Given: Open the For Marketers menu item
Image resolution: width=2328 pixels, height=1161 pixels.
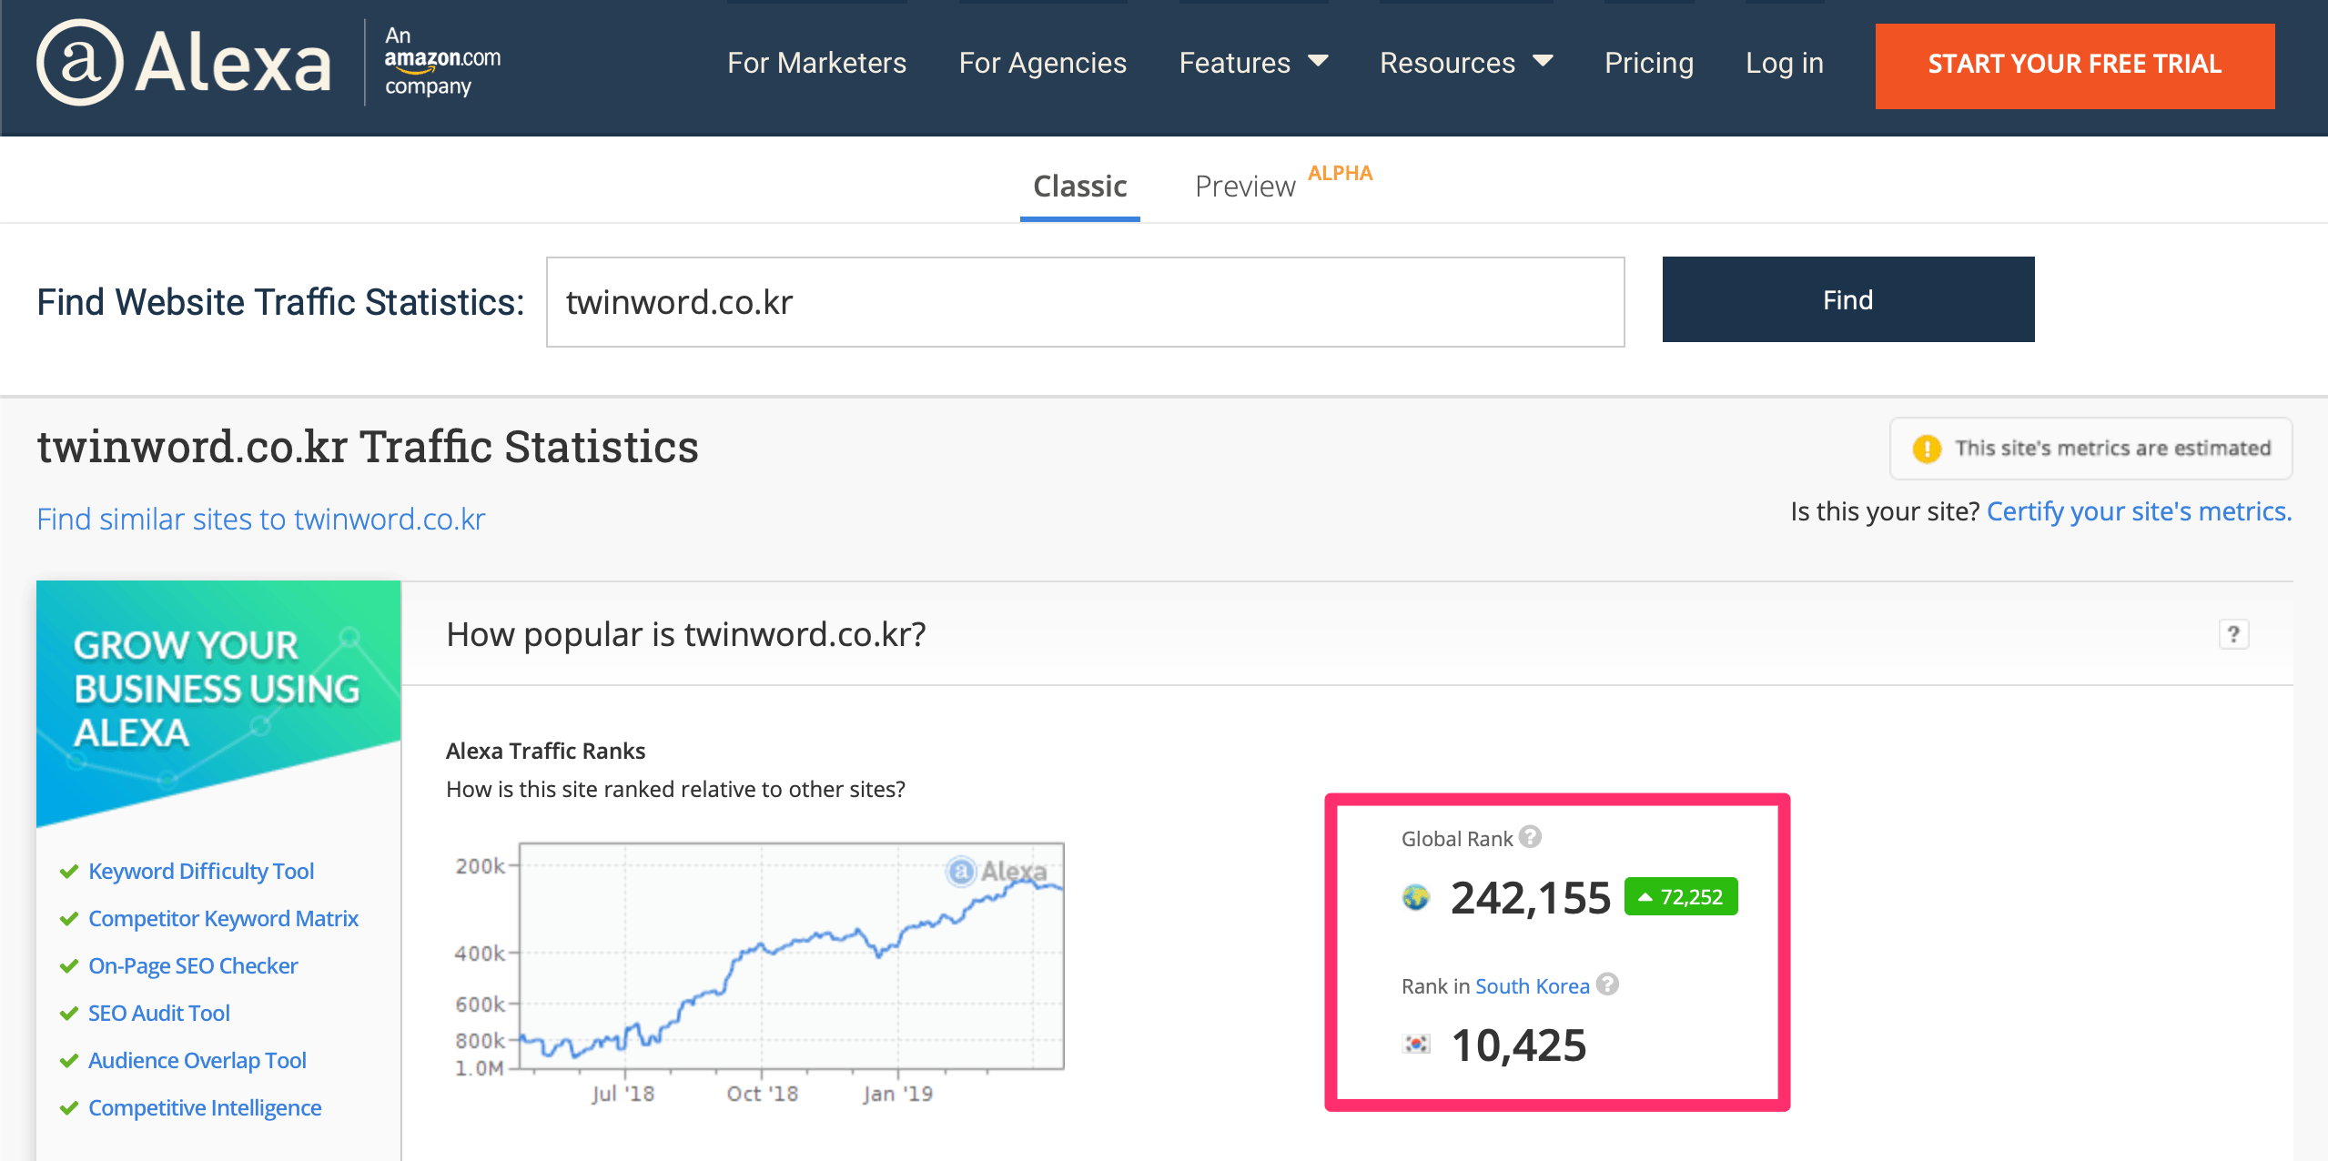Looking at the screenshot, I should (x=816, y=63).
